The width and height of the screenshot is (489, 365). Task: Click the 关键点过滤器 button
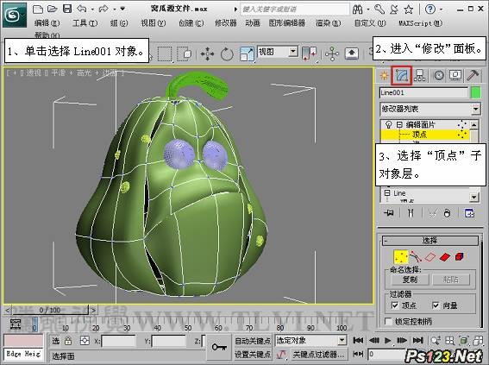319,355
